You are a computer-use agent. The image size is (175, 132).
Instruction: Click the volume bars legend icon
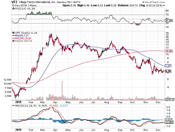(x=13, y=41)
